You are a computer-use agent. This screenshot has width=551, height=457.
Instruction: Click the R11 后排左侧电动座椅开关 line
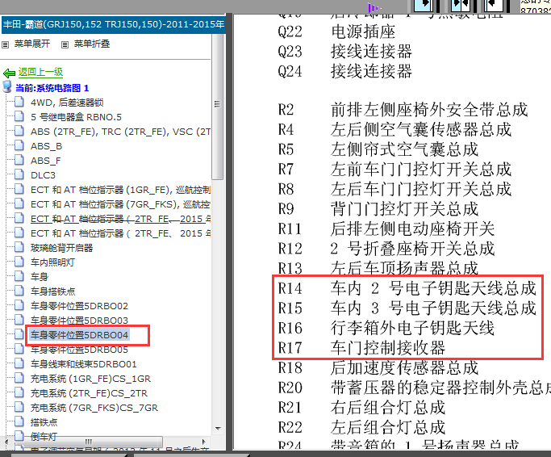(x=386, y=228)
